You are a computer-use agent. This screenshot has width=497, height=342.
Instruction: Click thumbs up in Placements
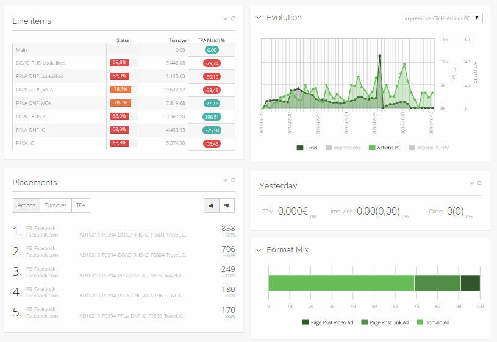click(x=211, y=205)
